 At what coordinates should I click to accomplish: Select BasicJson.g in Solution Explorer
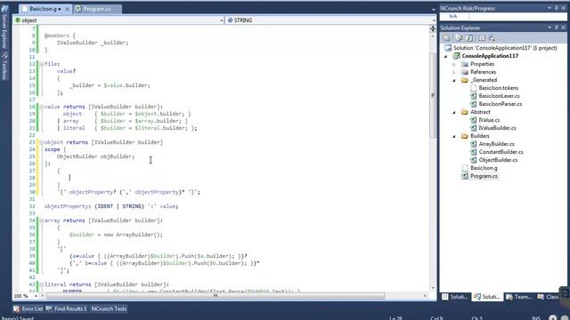click(484, 168)
